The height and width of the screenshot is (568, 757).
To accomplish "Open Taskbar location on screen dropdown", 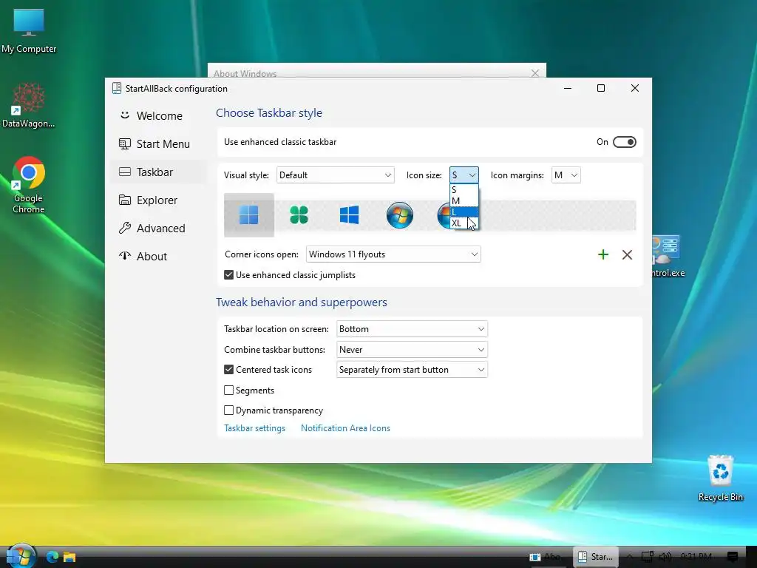I will click(x=412, y=329).
